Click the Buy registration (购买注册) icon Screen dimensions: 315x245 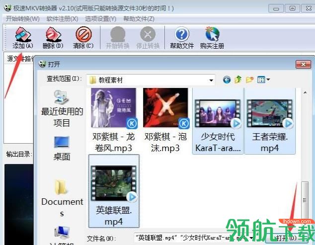tap(212, 38)
